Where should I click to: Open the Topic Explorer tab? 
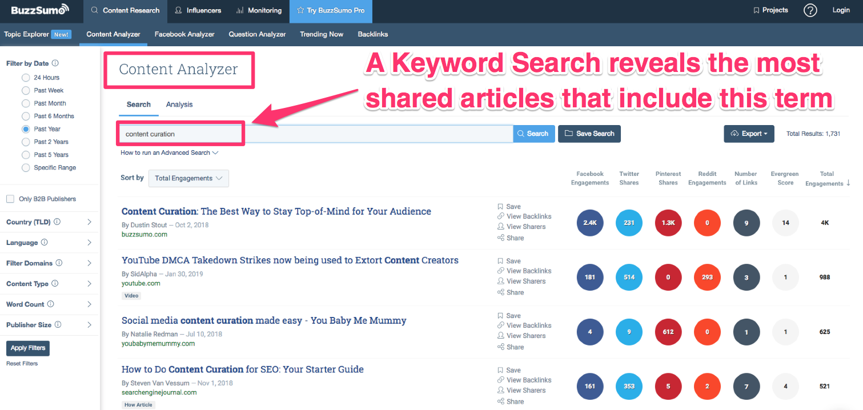[38, 34]
